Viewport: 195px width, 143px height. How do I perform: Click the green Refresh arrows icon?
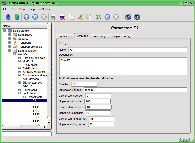click(99, 17)
